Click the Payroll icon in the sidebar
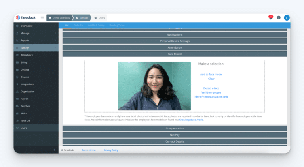This screenshot has height=167, width=304. [17, 99]
